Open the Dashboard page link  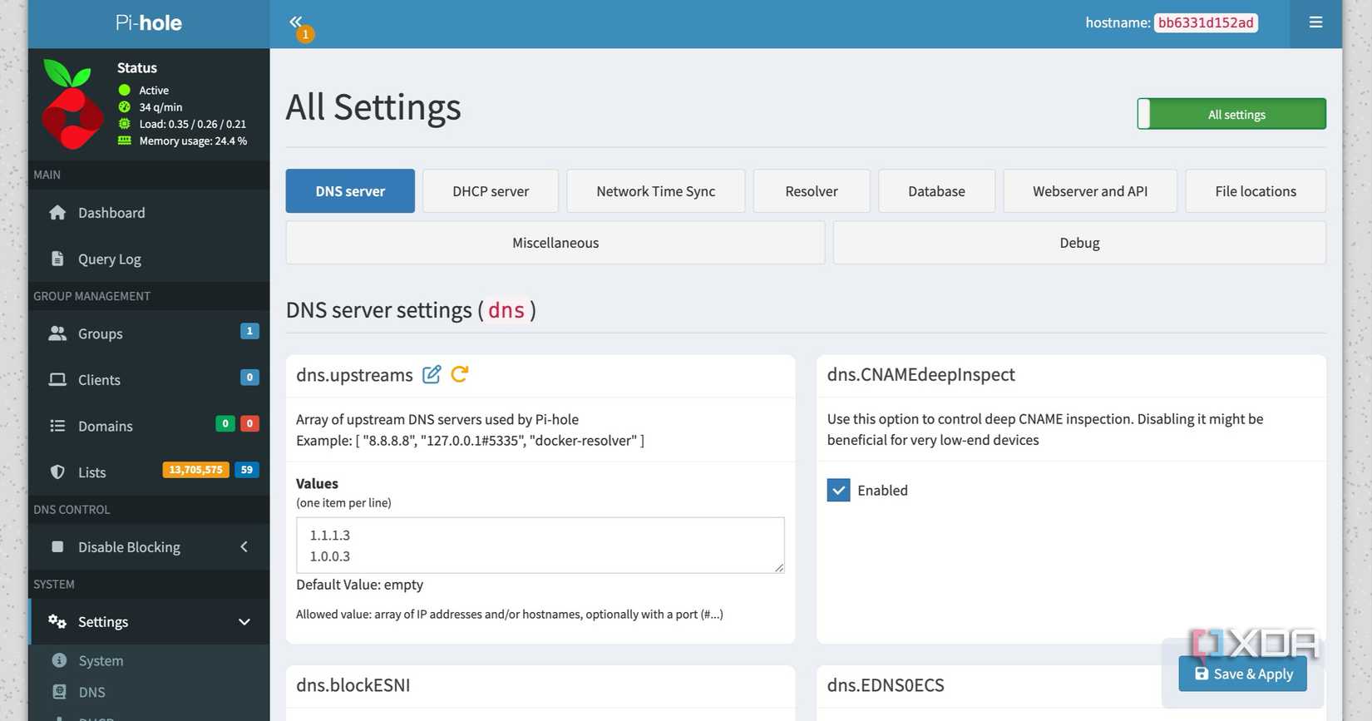(x=111, y=213)
